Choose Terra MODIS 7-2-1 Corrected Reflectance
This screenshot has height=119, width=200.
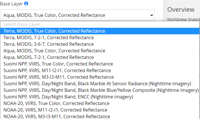tap(49, 37)
